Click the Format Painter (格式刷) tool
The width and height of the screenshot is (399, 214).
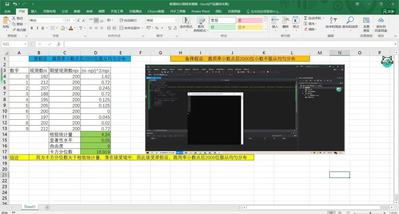point(18,30)
